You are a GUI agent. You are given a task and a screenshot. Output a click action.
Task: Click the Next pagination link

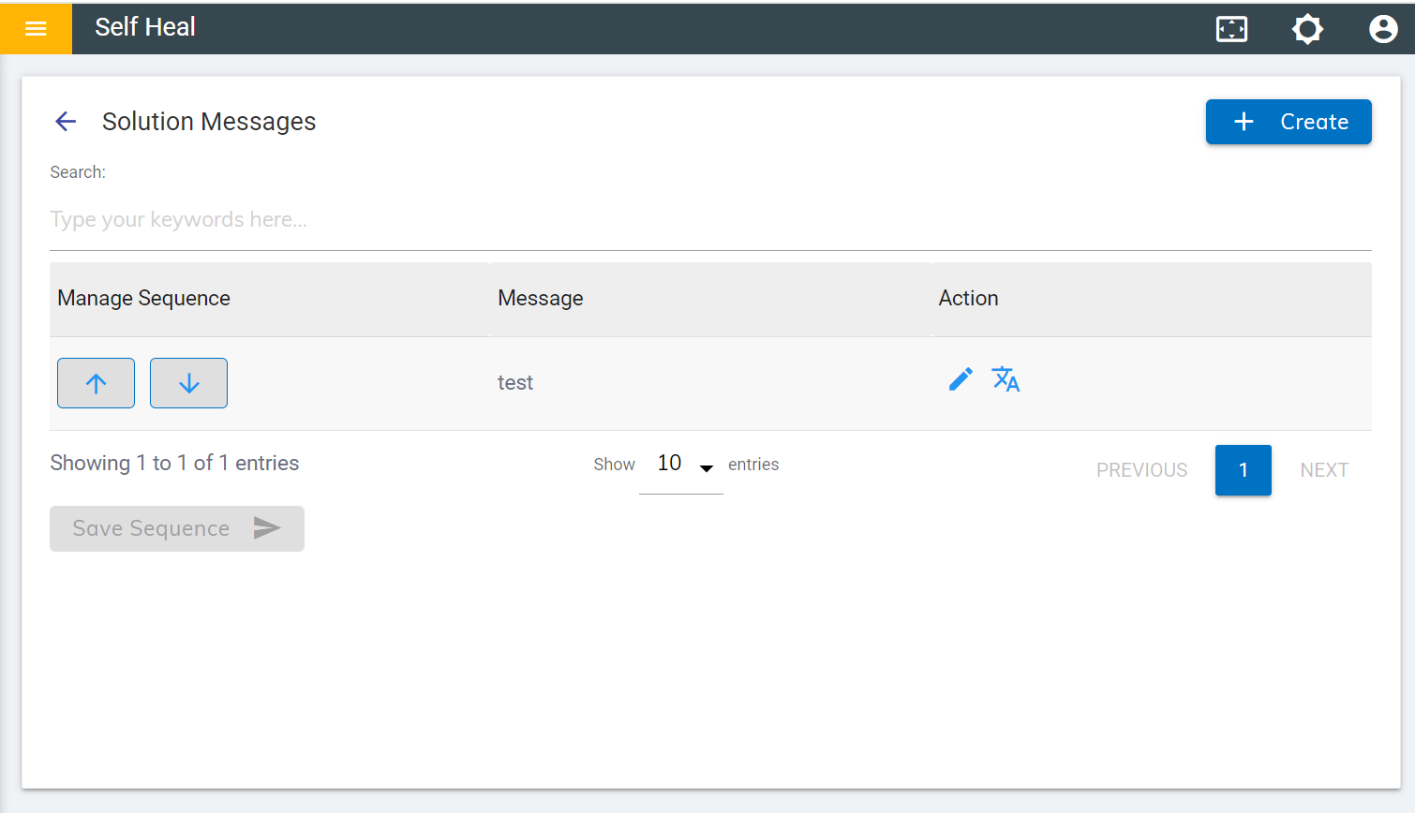tap(1323, 470)
